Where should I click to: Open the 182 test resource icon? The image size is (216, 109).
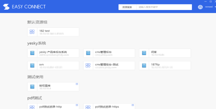click(32, 32)
